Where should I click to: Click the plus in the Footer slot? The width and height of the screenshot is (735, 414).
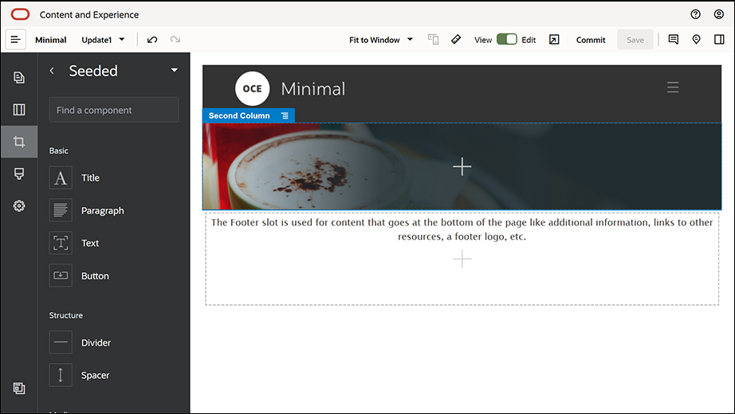pos(462,259)
